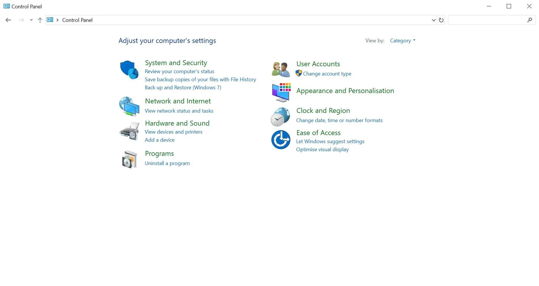
Task: Open the Hardware and Sound printer icon
Action: 129,131
